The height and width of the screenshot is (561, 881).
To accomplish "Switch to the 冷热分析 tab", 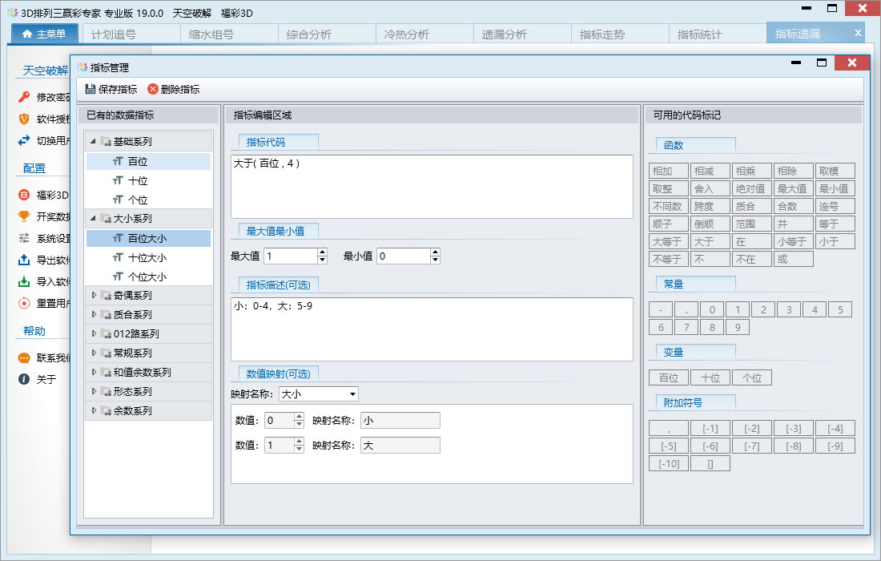I will pos(406,34).
